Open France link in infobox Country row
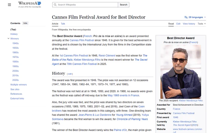The height and width of the screenshot is (133, 207). 177,109
